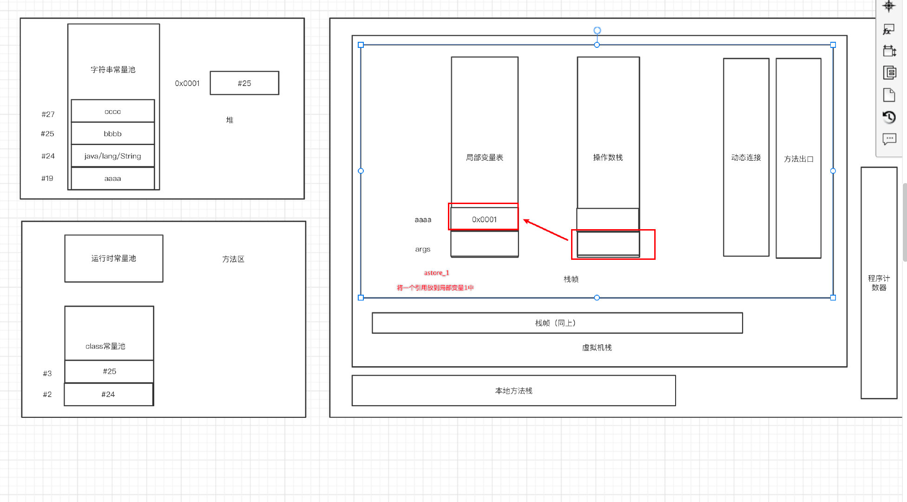This screenshot has height=502, width=907.
Task: Open the shape size metrics panel
Action: point(889,51)
